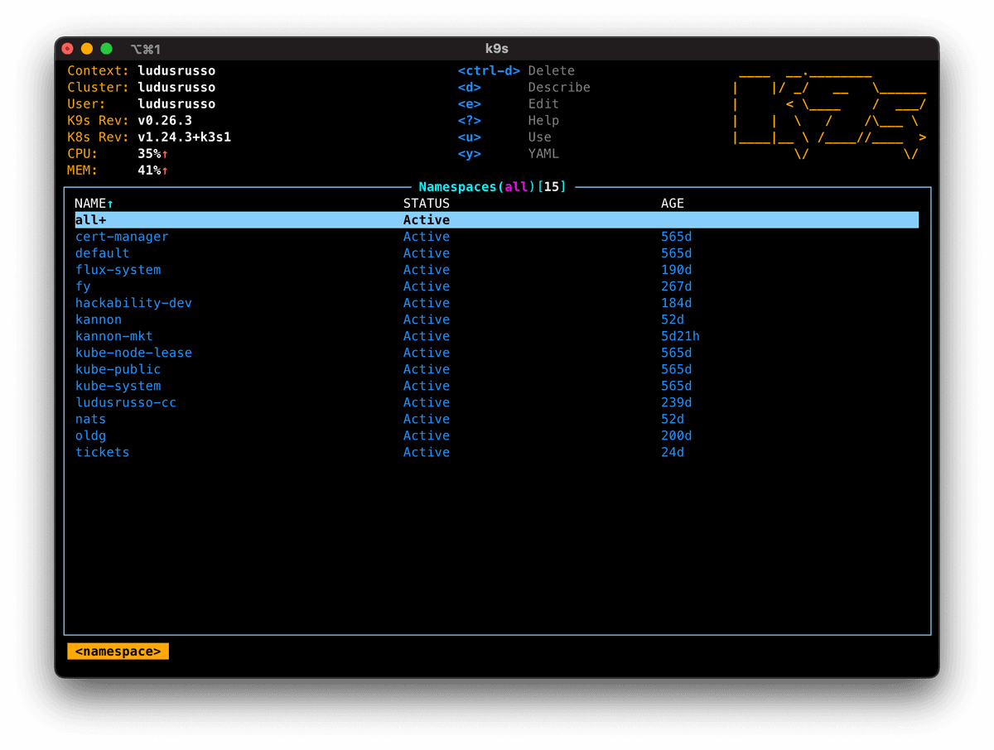Click the STATUS column header
This screenshot has width=994, height=750.
coord(427,204)
